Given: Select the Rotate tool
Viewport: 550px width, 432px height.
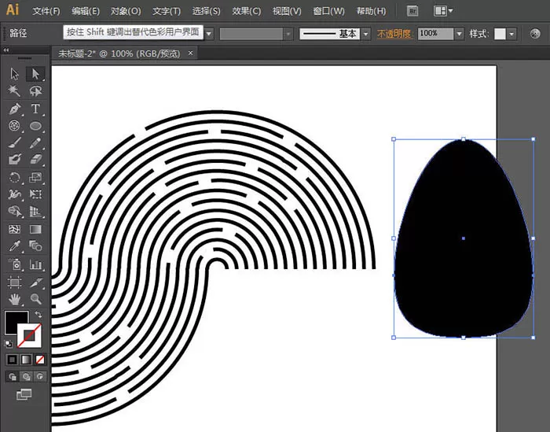Looking at the screenshot, I should pos(14,177).
